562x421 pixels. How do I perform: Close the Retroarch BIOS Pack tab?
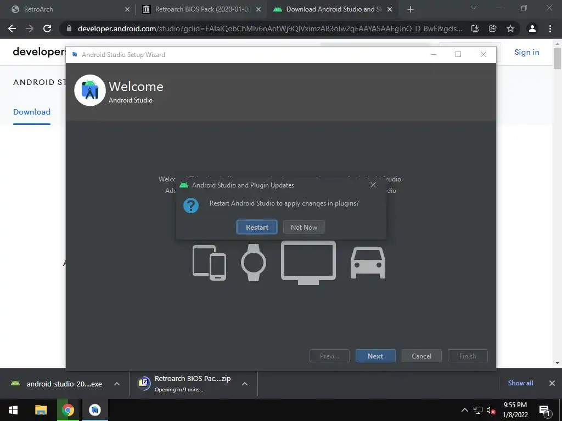click(258, 9)
